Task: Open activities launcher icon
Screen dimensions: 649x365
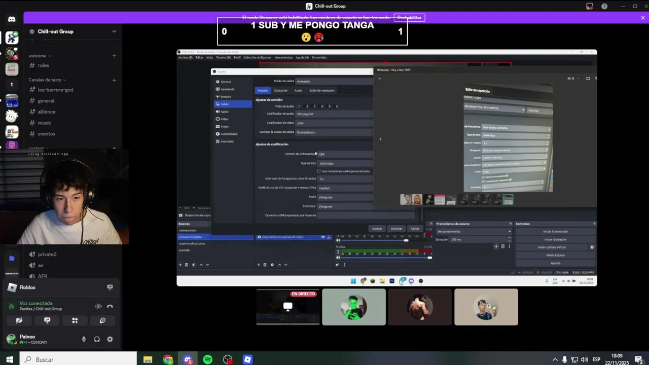Action: click(x=75, y=320)
